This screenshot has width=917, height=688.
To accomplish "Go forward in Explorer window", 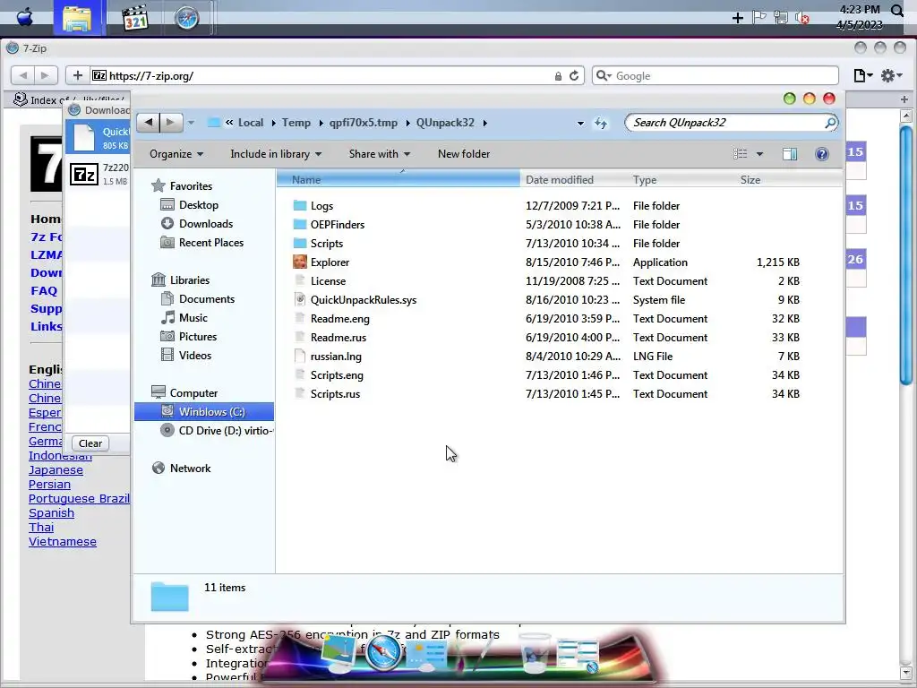I will 170,122.
